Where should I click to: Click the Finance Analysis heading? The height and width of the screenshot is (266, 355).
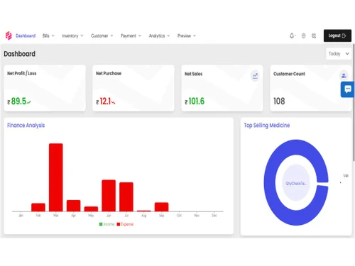point(26,126)
